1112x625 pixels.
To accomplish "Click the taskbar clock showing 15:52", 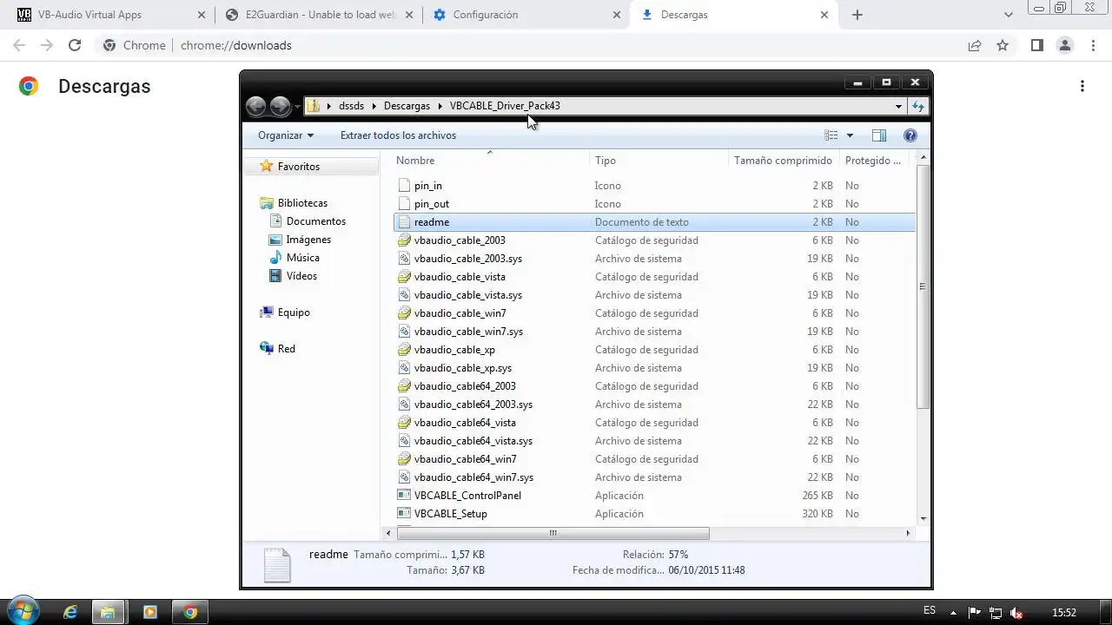I will click(x=1064, y=613).
